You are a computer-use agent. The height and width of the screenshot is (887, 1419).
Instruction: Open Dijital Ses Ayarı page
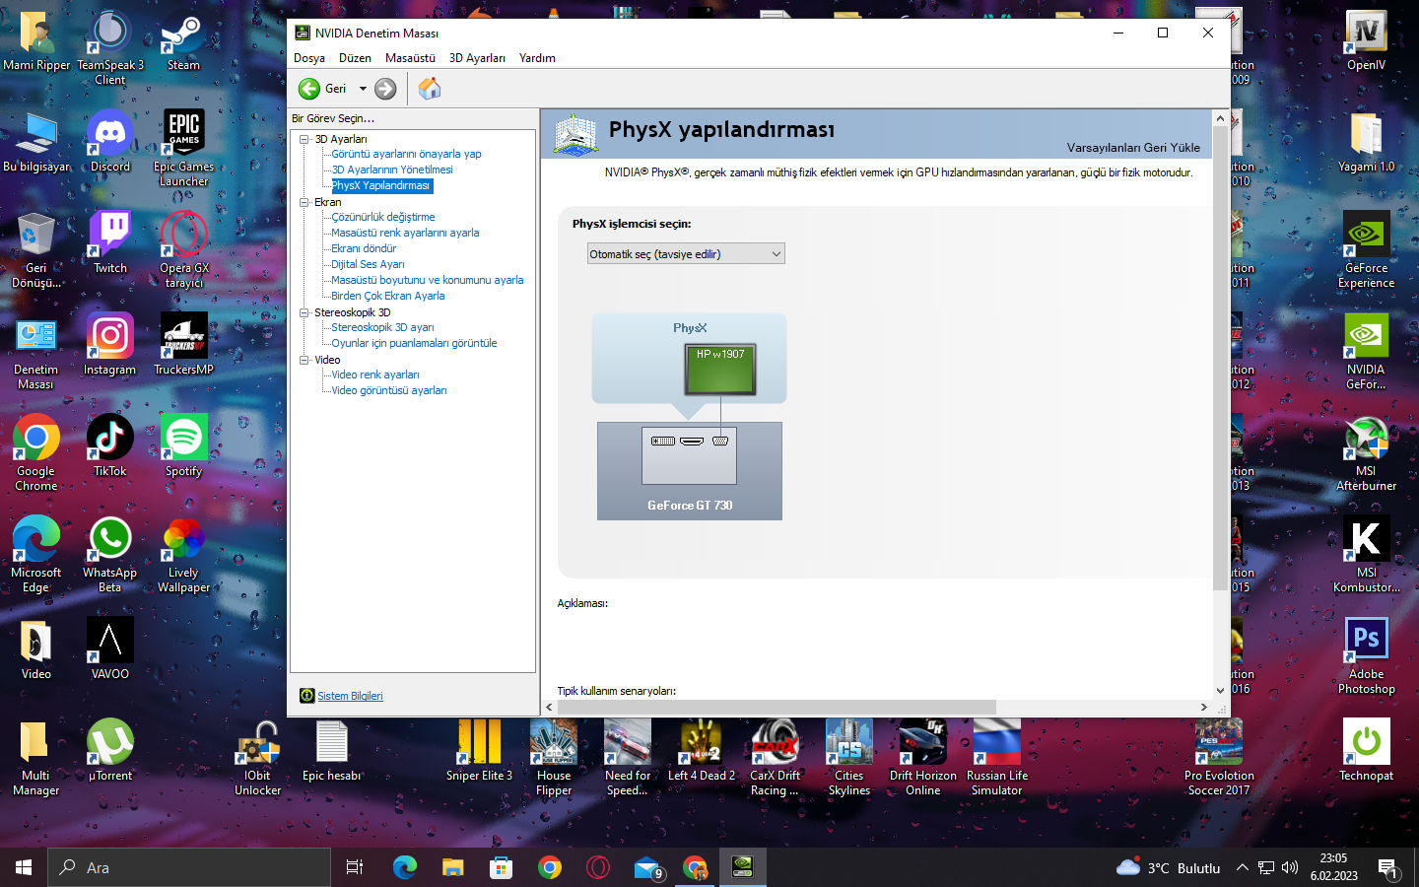pyautogui.click(x=368, y=264)
